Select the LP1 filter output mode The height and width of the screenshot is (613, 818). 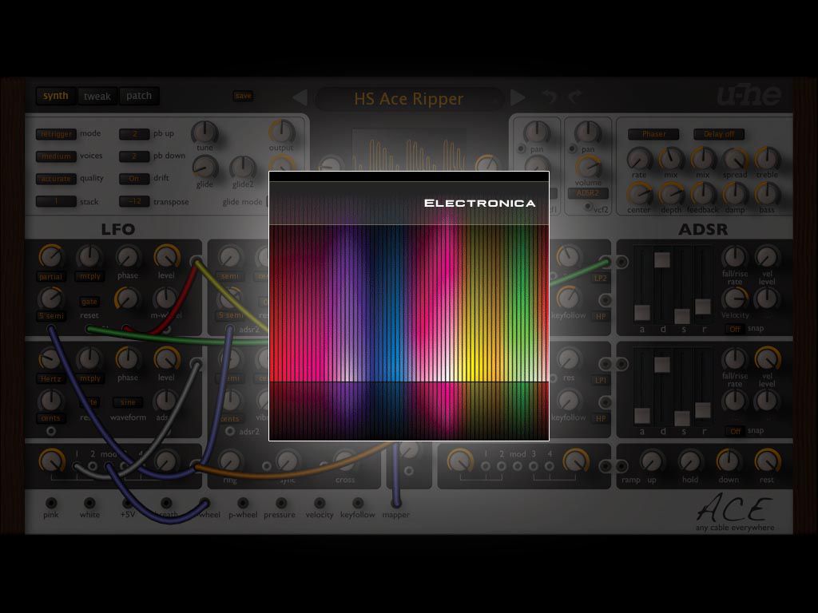(601, 381)
